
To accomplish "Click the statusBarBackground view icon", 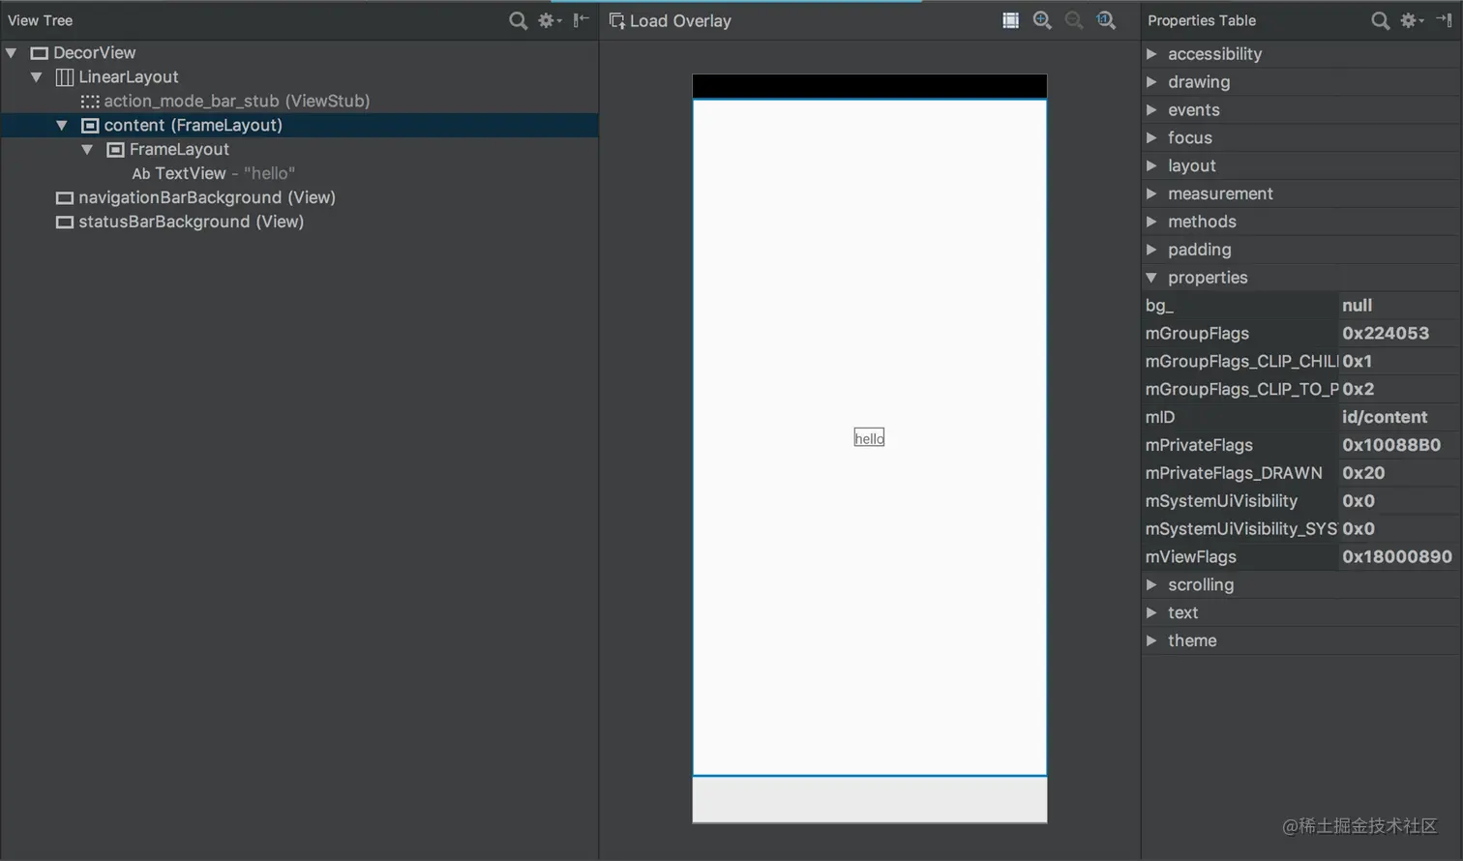I will coord(65,223).
